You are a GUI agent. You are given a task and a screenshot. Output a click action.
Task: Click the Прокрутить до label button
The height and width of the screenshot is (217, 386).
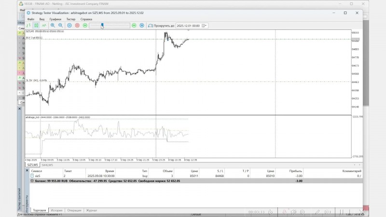click(164, 26)
